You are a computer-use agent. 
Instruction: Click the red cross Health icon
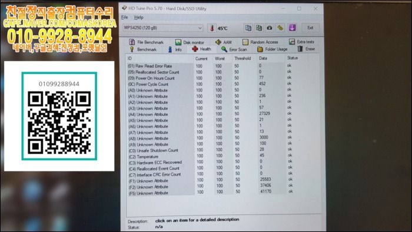(195, 49)
